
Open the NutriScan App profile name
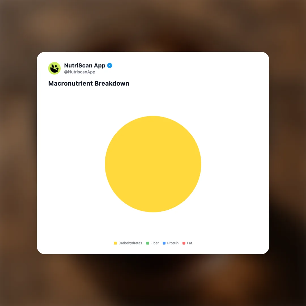(x=85, y=65)
